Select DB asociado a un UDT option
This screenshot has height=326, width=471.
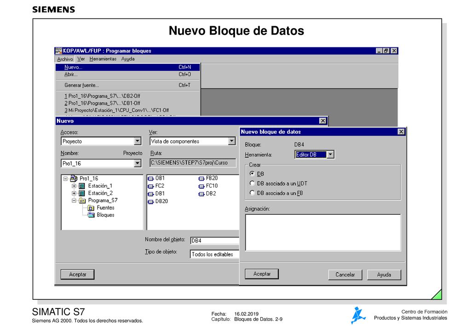click(x=252, y=183)
